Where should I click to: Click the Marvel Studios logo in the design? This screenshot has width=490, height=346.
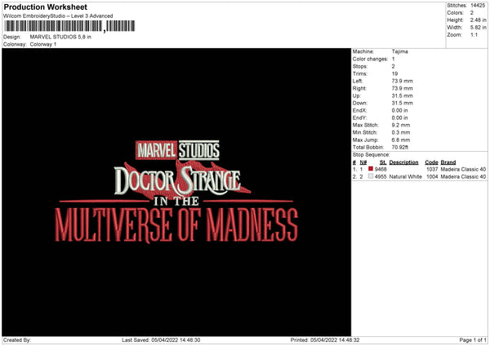click(178, 150)
